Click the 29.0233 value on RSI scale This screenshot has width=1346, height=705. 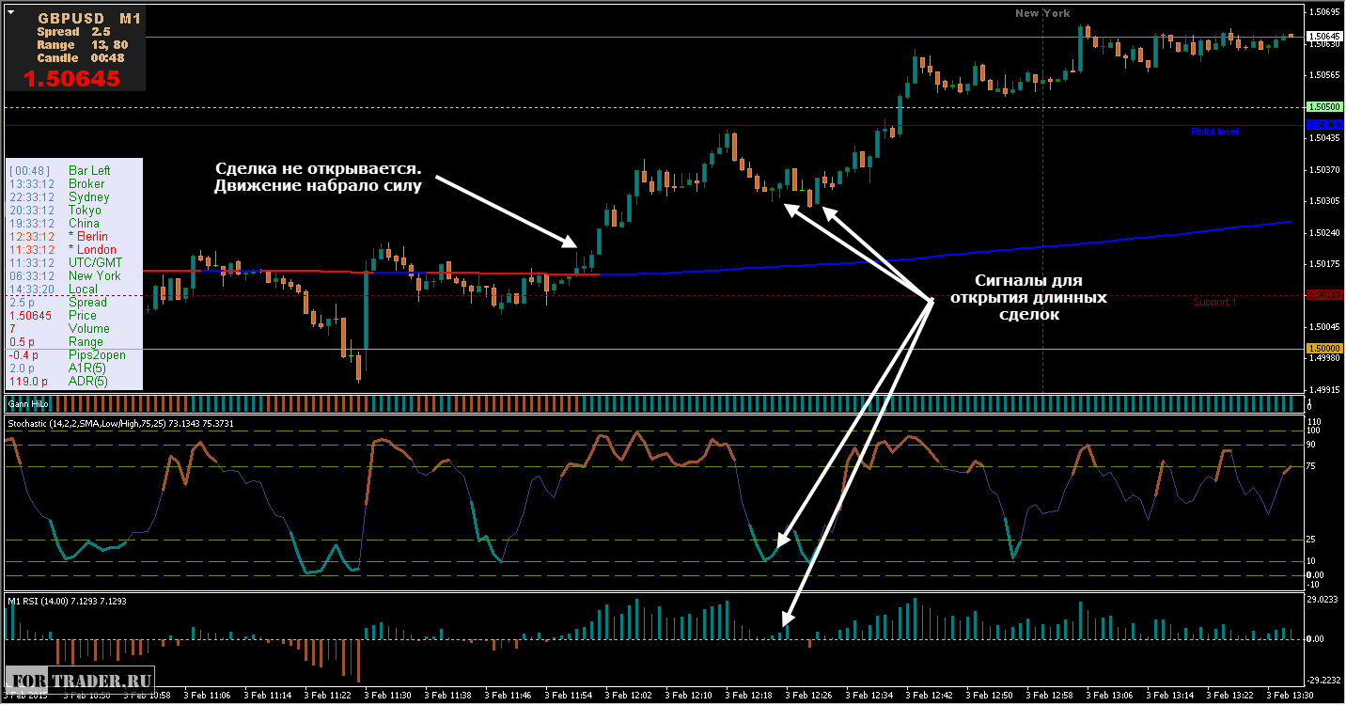click(1323, 599)
